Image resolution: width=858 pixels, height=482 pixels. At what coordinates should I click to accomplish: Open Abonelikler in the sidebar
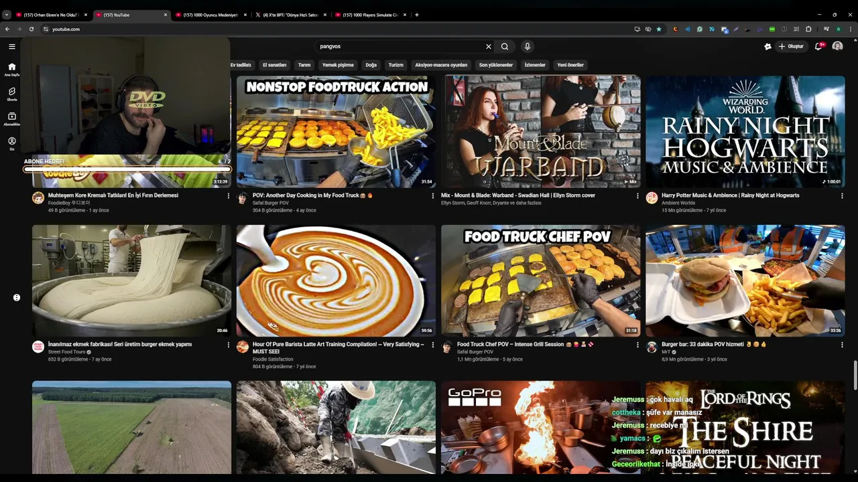(12, 118)
